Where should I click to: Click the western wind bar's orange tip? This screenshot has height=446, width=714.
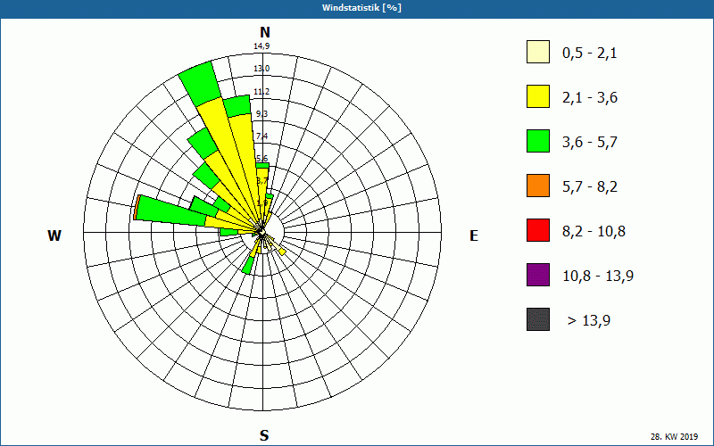[137, 208]
